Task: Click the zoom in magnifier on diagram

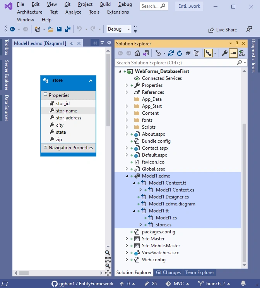Action: coord(108,253)
